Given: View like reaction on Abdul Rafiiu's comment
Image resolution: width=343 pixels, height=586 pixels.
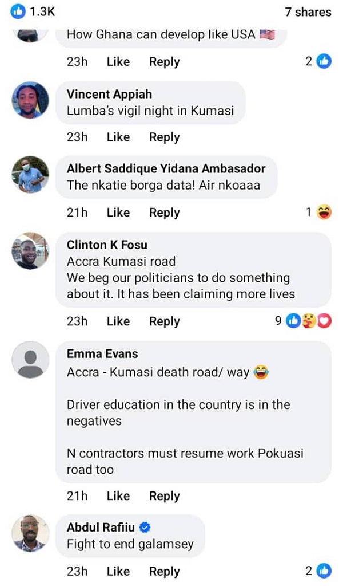Looking at the screenshot, I should tap(324, 571).
